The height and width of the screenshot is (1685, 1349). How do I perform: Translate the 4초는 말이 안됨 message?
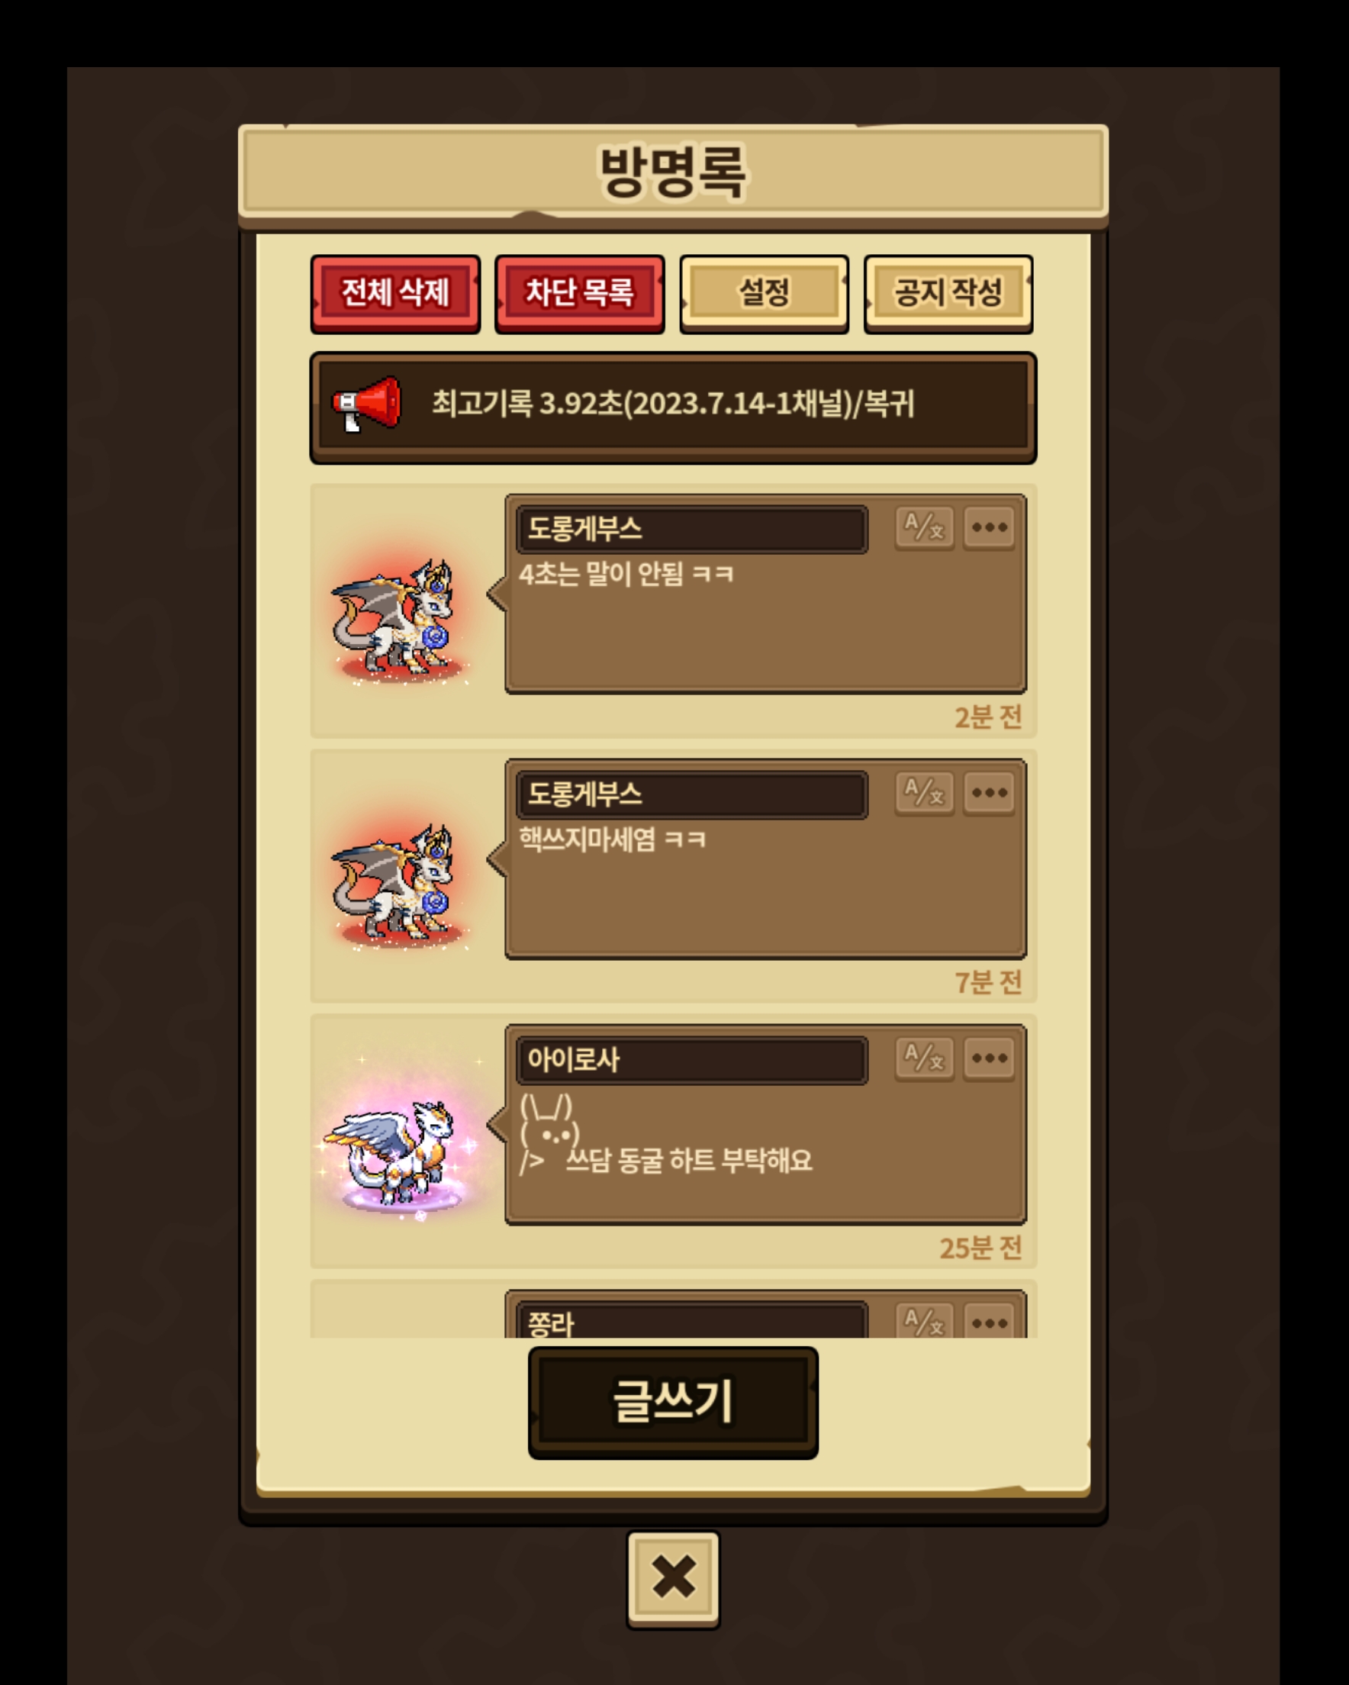point(924,527)
